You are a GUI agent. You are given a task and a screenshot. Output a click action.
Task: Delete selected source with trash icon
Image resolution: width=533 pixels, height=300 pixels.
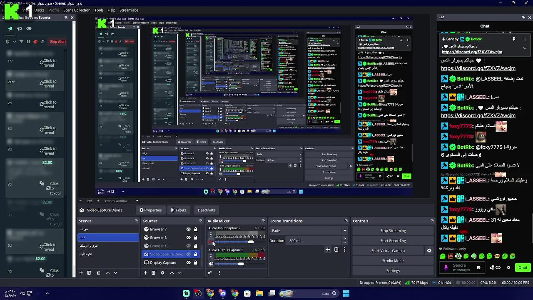(x=153, y=273)
